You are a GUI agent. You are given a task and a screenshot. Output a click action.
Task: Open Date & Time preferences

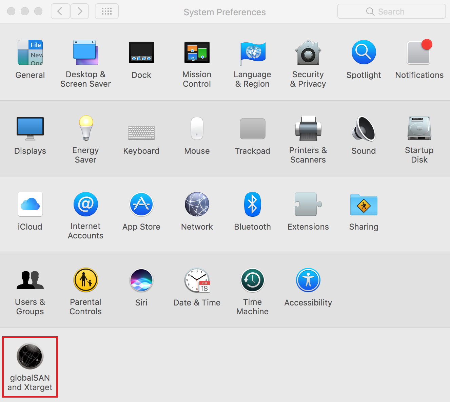(197, 280)
